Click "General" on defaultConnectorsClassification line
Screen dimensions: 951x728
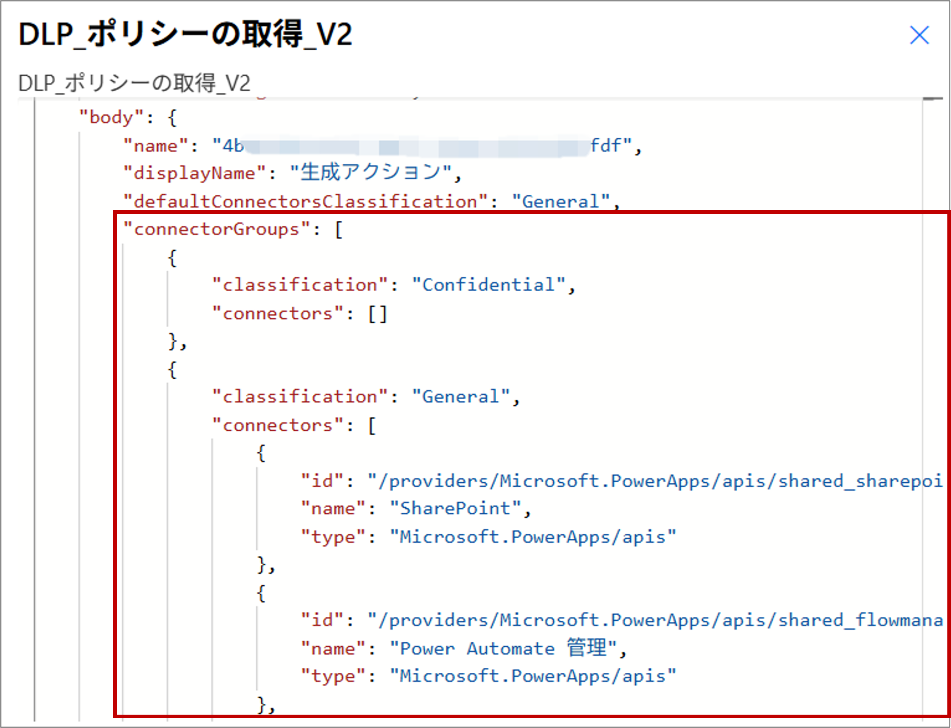(561, 202)
